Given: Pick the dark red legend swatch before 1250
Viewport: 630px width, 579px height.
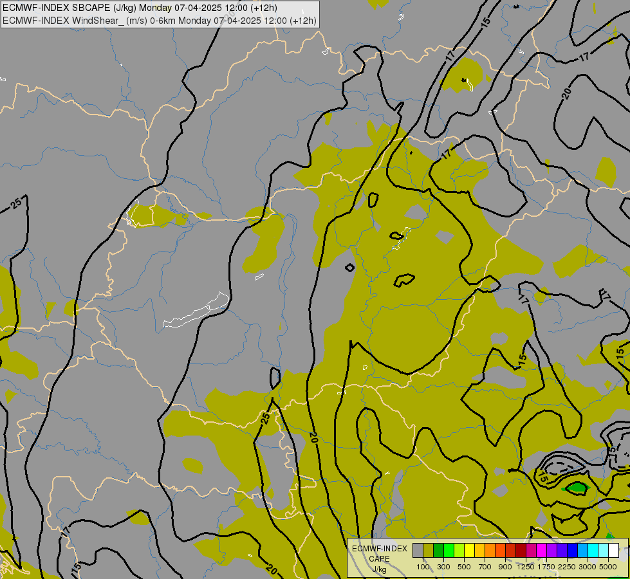Looking at the screenshot, I should pos(521,551).
